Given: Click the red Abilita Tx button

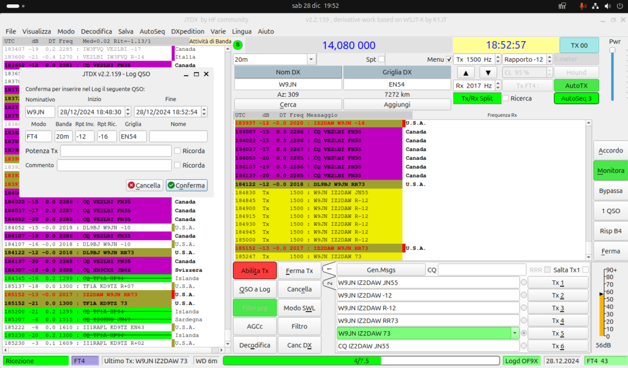Looking at the screenshot, I should click(x=255, y=271).
